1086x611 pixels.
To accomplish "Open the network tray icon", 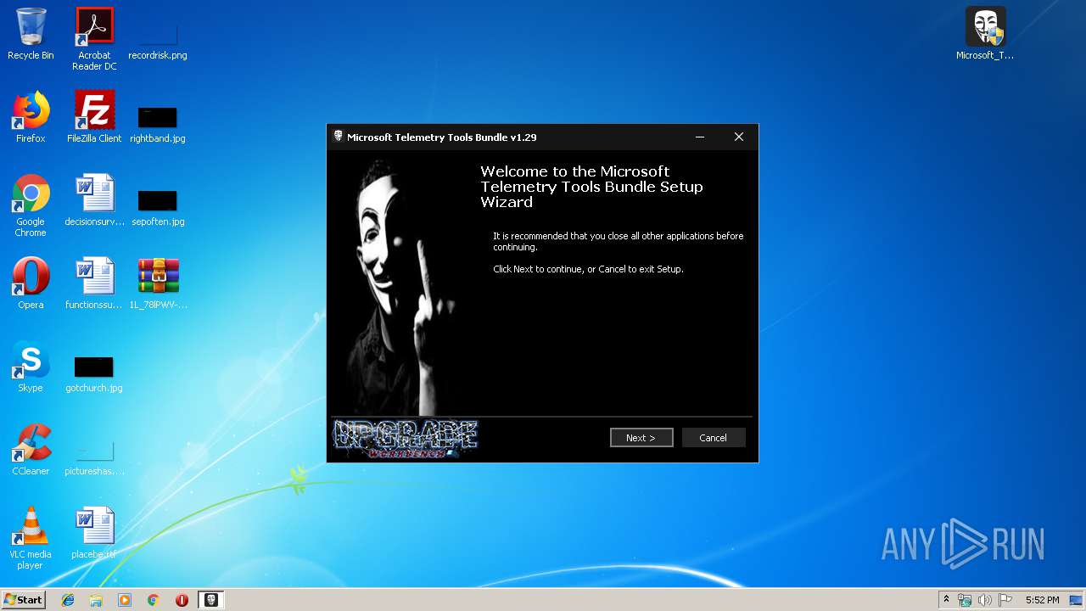I will pyautogui.click(x=965, y=600).
